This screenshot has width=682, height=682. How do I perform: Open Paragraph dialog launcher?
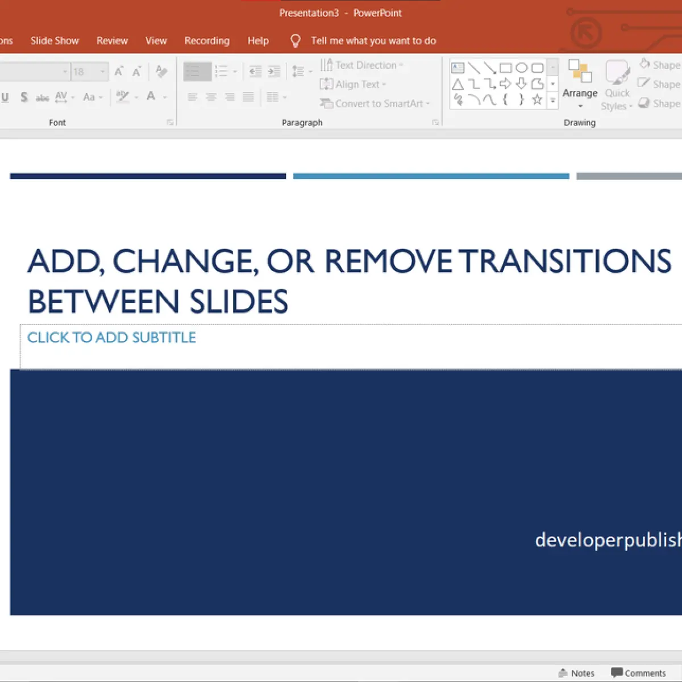click(435, 122)
